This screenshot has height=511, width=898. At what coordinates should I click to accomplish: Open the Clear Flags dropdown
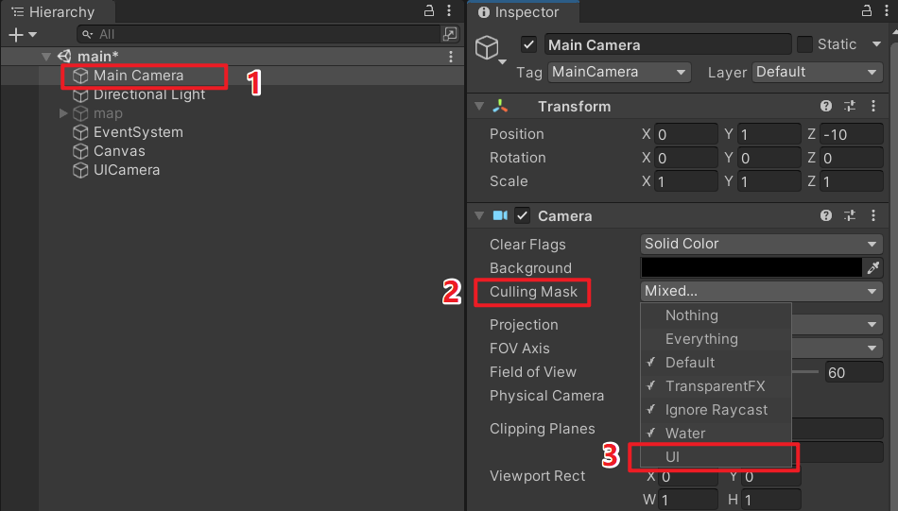[x=761, y=244]
